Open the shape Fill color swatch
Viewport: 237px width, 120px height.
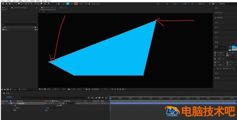68,4
